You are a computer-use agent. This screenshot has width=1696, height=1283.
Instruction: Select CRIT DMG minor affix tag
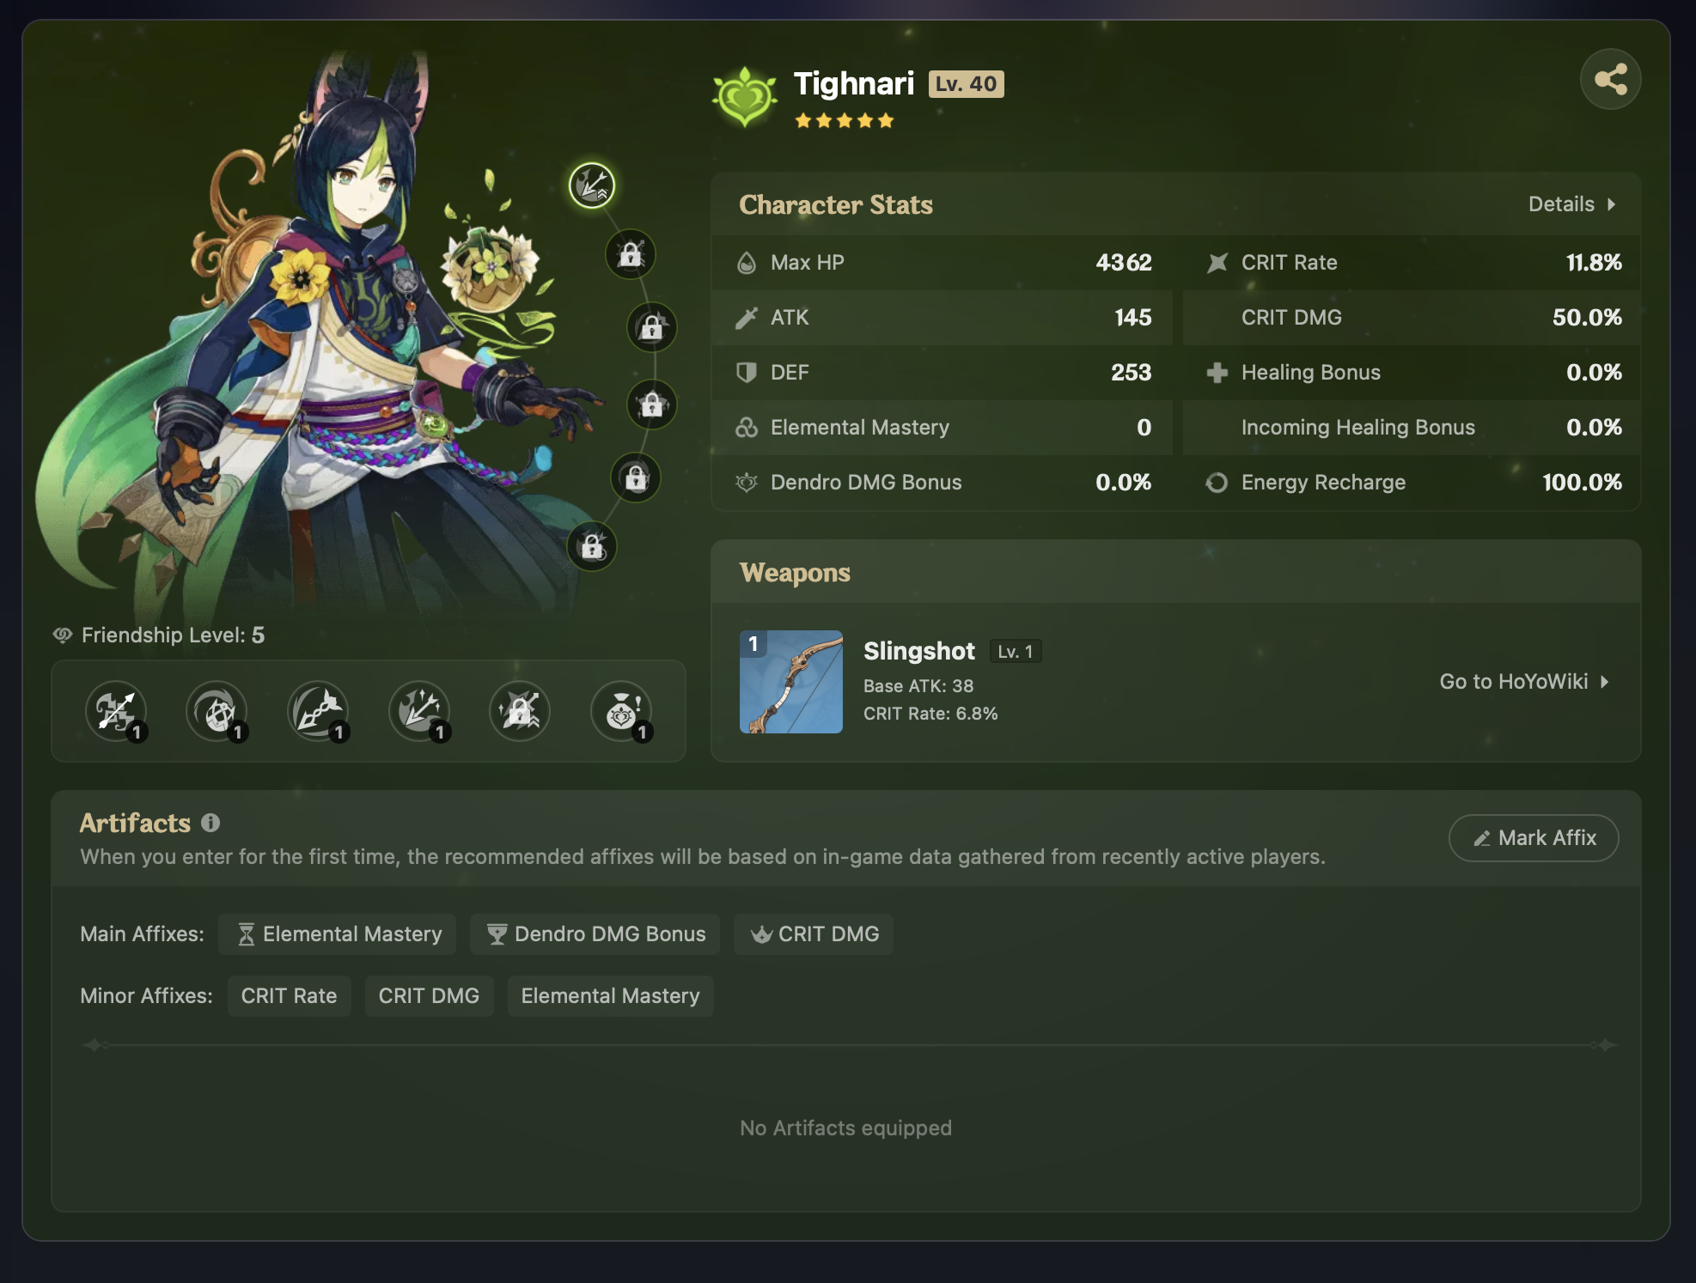click(x=430, y=996)
